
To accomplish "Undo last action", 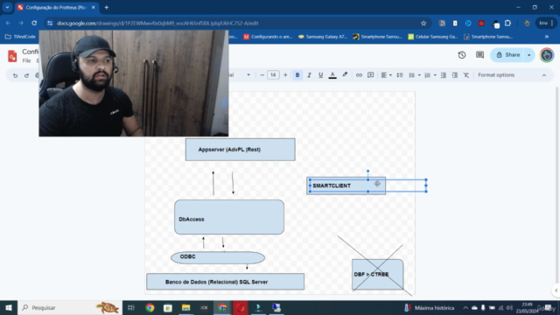I will (15, 75).
